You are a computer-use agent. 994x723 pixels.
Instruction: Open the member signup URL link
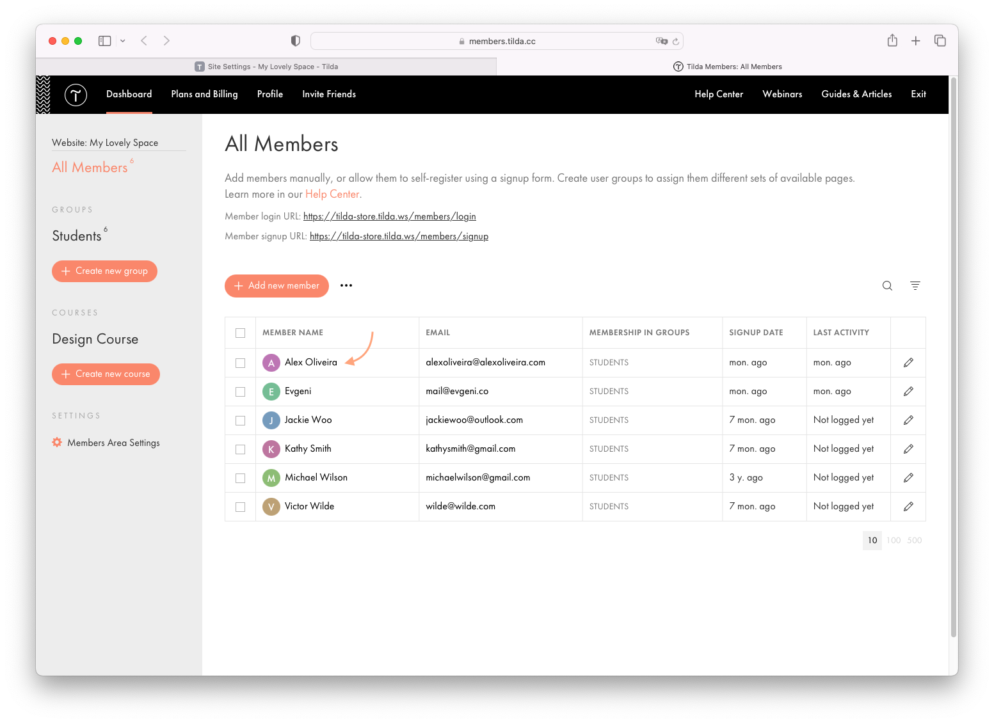pyautogui.click(x=399, y=235)
